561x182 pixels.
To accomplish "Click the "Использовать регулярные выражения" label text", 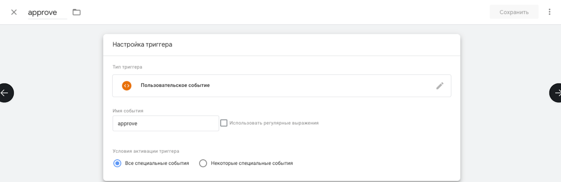I will tap(274, 123).
